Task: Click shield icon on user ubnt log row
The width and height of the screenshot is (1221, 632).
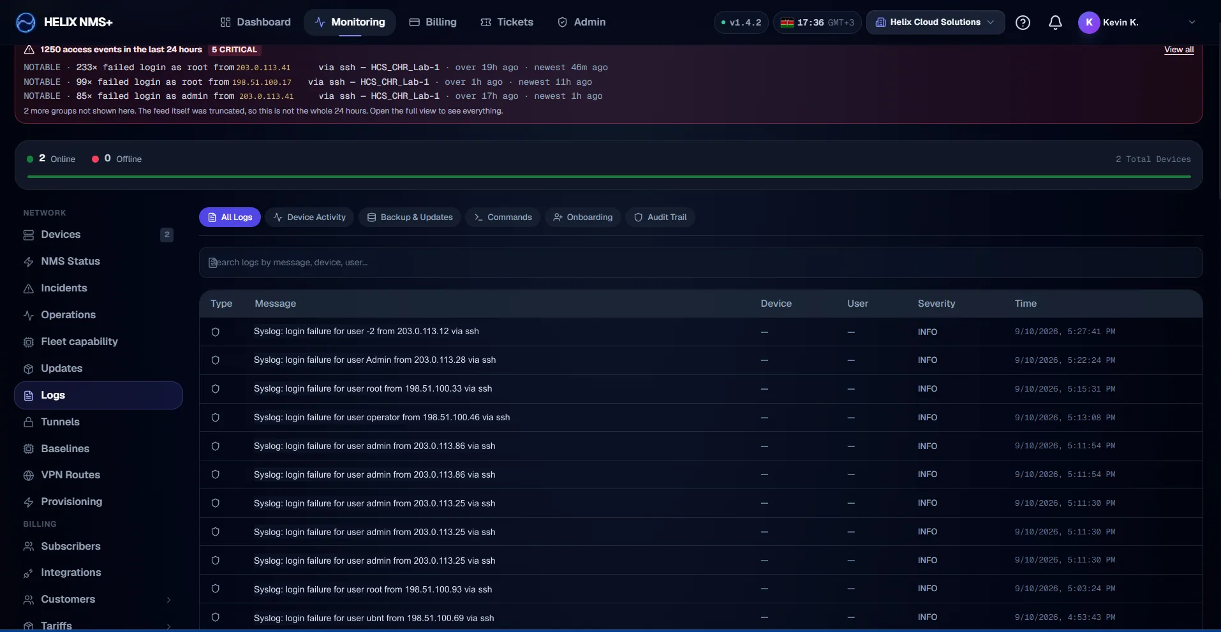Action: [x=216, y=617]
